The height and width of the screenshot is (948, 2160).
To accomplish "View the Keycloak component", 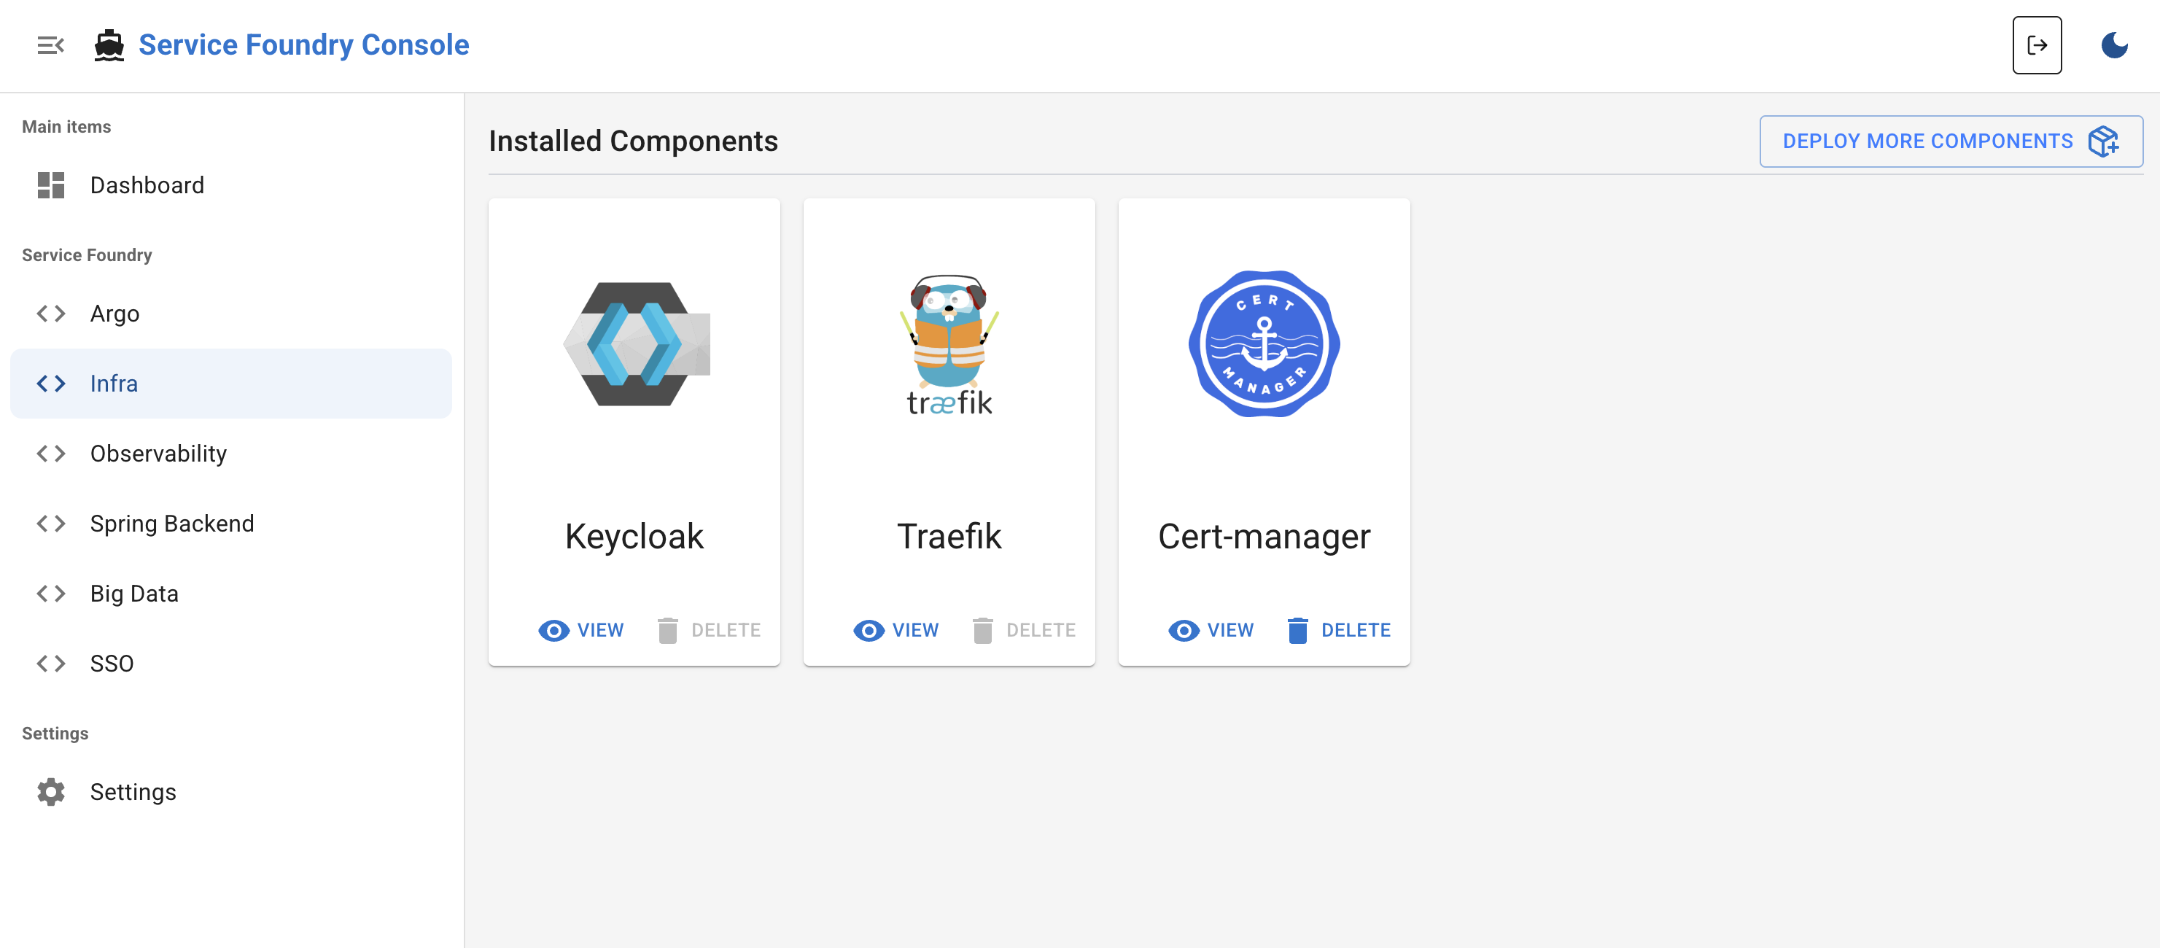I will point(581,630).
